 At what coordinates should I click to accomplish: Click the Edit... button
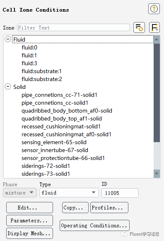(29, 208)
